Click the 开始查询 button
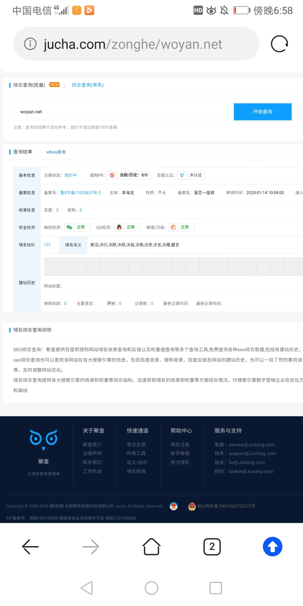 tap(262, 112)
